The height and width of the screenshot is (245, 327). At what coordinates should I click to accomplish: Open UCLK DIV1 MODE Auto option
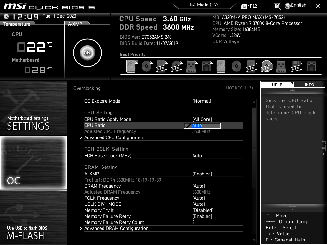[199, 204]
